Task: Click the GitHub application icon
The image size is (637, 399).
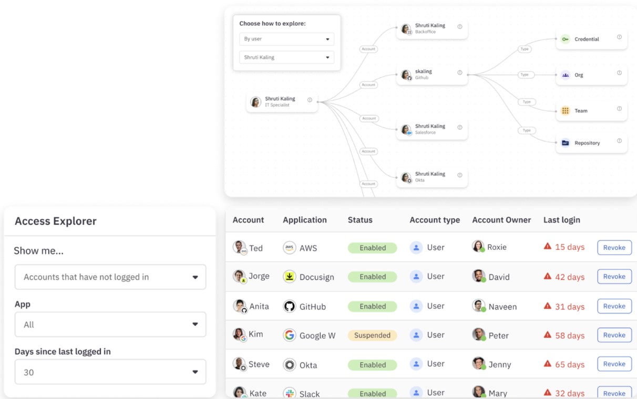Action: coord(289,307)
